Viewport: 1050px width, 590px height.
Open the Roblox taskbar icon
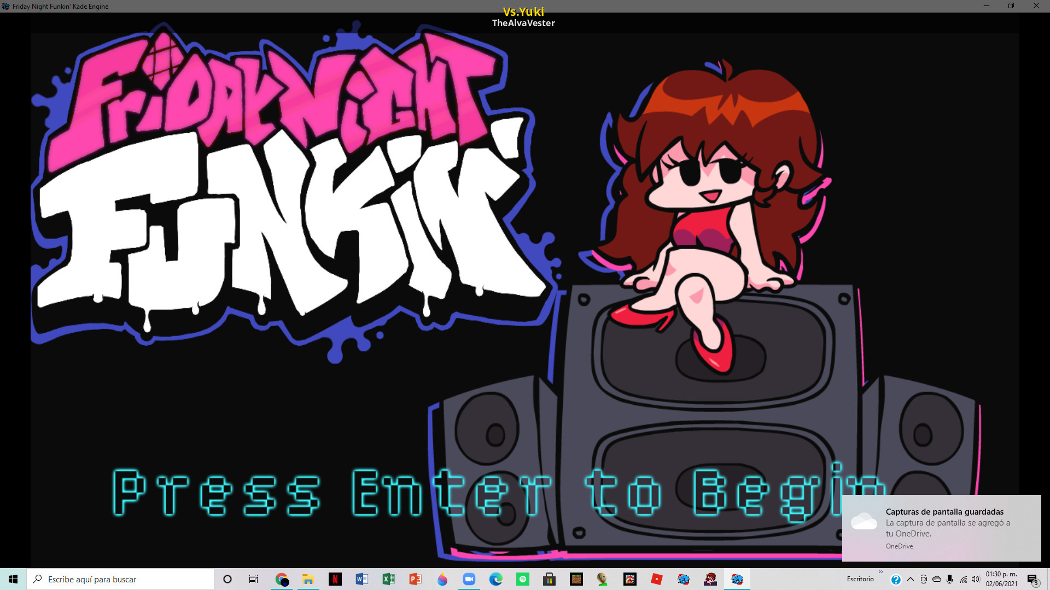click(x=657, y=579)
